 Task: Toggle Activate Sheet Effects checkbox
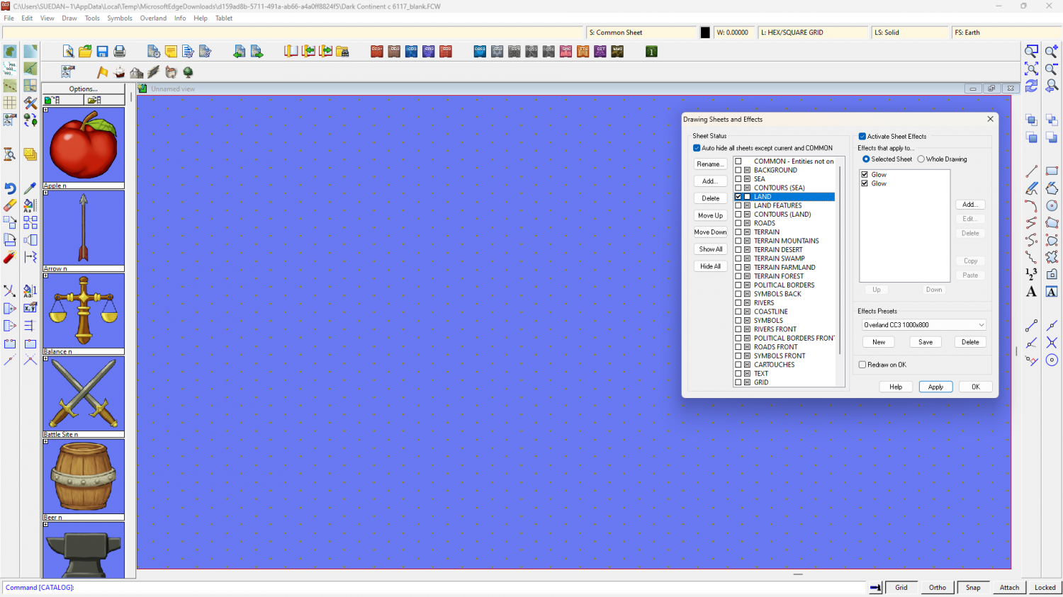[862, 137]
